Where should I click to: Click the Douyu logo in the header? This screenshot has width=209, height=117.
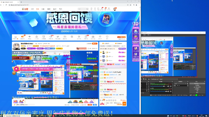25,9
